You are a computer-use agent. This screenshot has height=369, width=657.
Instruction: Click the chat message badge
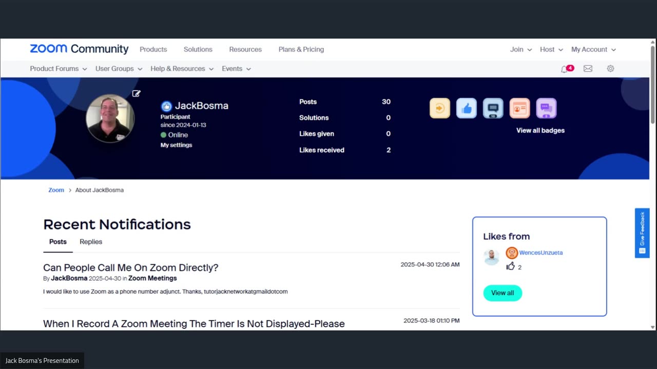[x=493, y=108]
